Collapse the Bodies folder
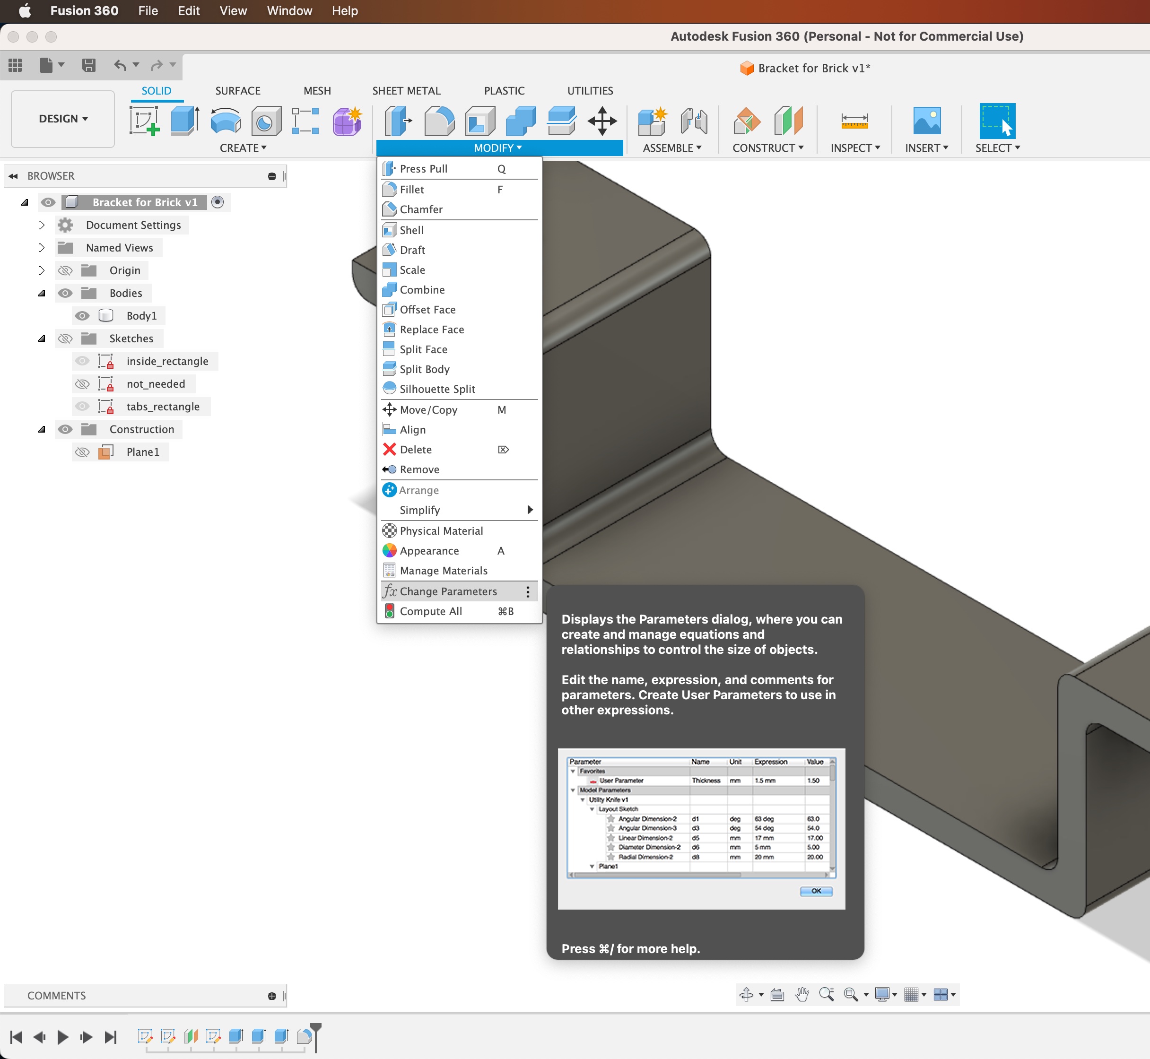Image resolution: width=1150 pixels, height=1059 pixels. click(x=41, y=293)
